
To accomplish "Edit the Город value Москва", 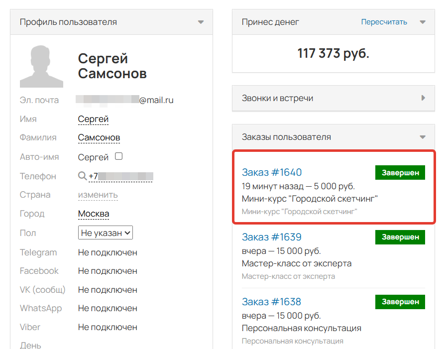I will [x=94, y=214].
